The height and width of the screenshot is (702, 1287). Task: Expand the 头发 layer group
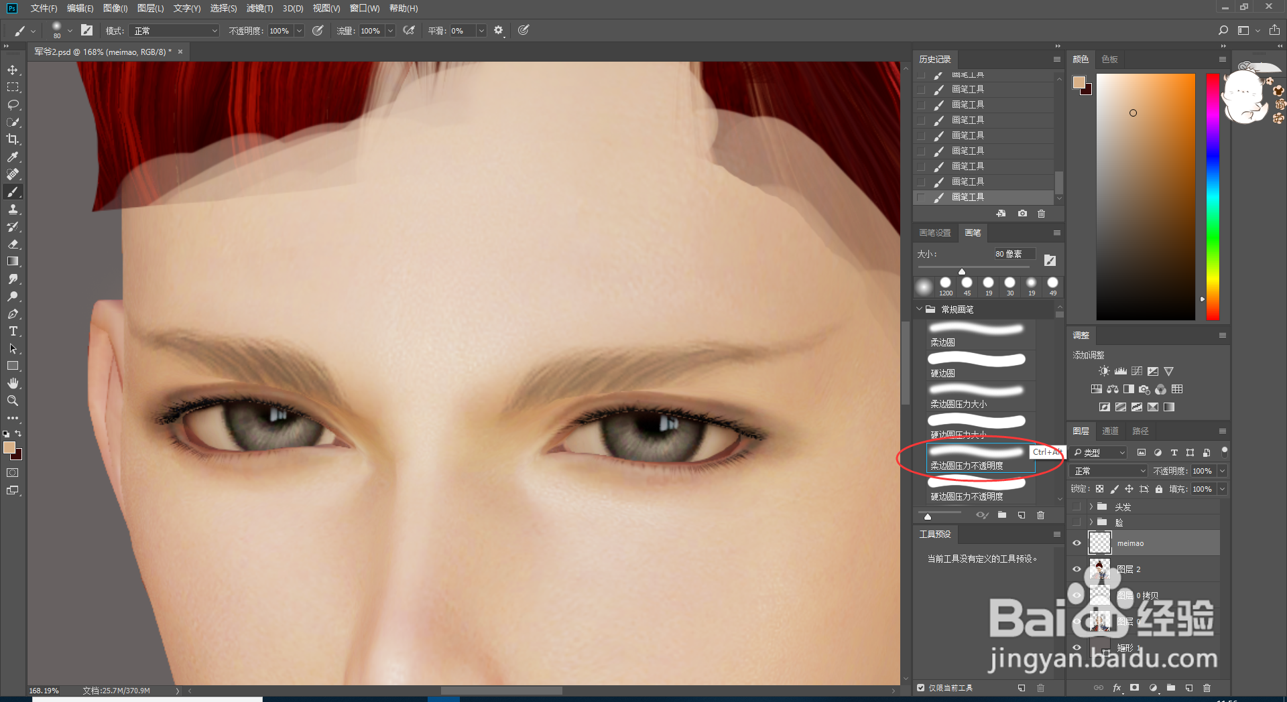[x=1091, y=506]
